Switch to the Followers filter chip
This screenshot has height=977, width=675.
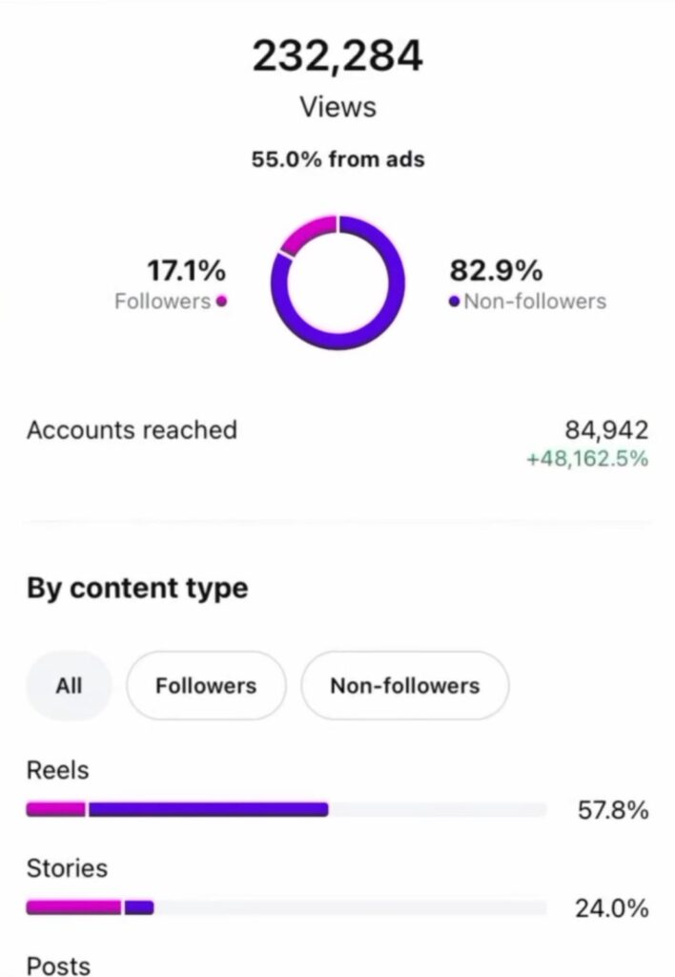click(x=206, y=685)
